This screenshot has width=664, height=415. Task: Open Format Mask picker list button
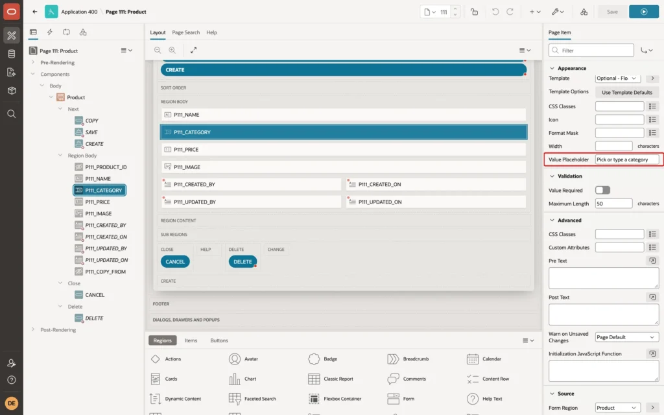point(652,133)
